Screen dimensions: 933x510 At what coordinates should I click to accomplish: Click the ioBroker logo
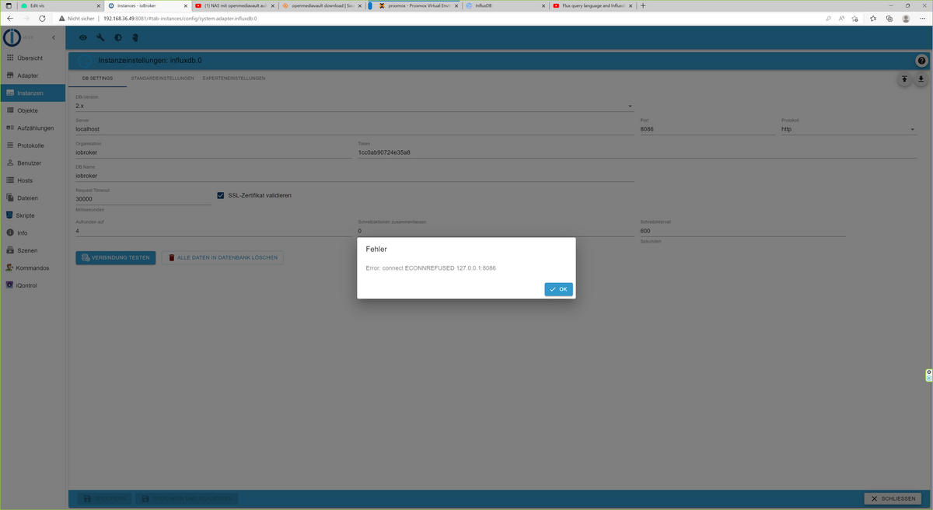pos(12,37)
